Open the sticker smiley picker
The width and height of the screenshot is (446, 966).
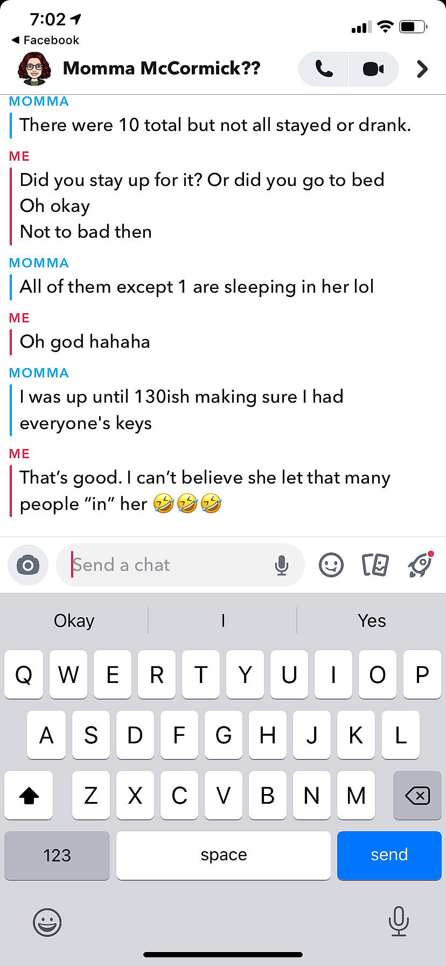(x=331, y=565)
